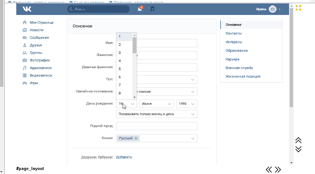Click the day list scrollbar thumb

click(x=135, y=45)
